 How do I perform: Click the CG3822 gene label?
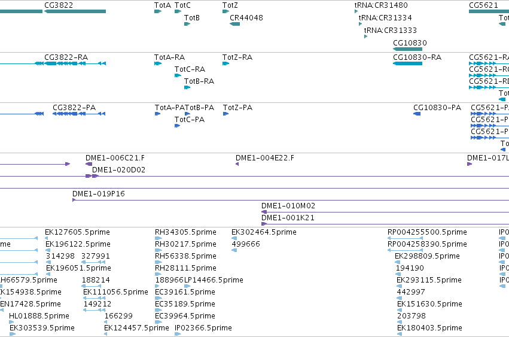click(59, 5)
